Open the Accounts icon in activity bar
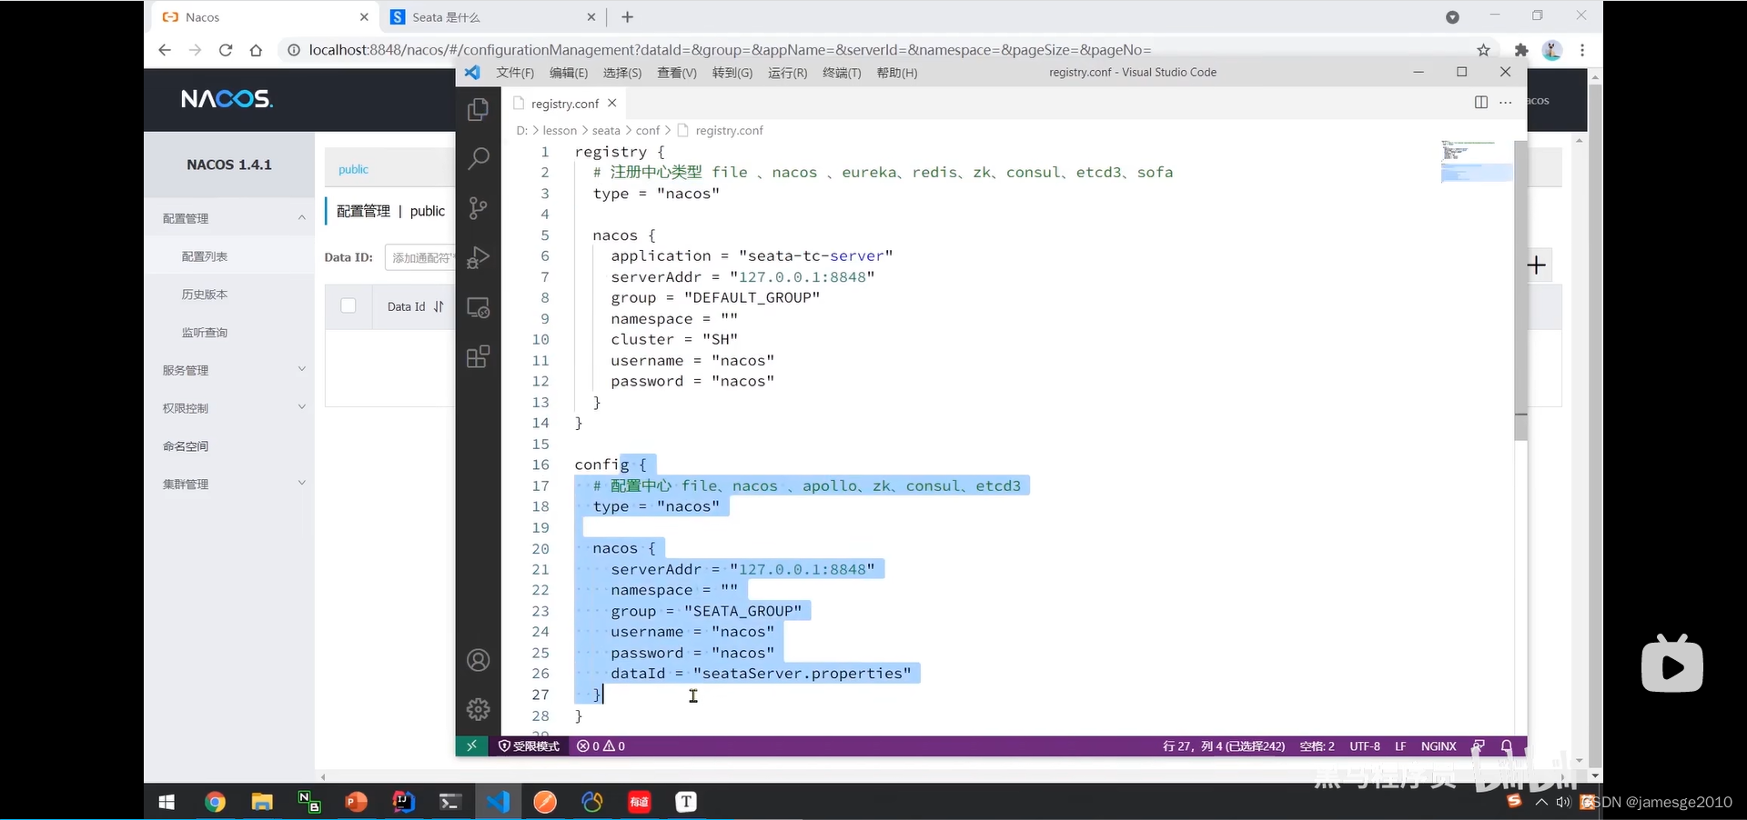This screenshot has width=1747, height=820. (478, 660)
